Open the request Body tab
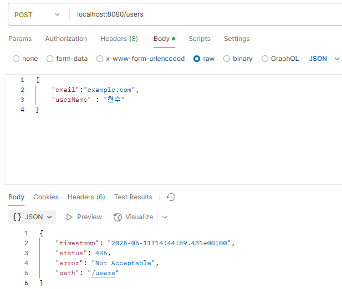 164,39
